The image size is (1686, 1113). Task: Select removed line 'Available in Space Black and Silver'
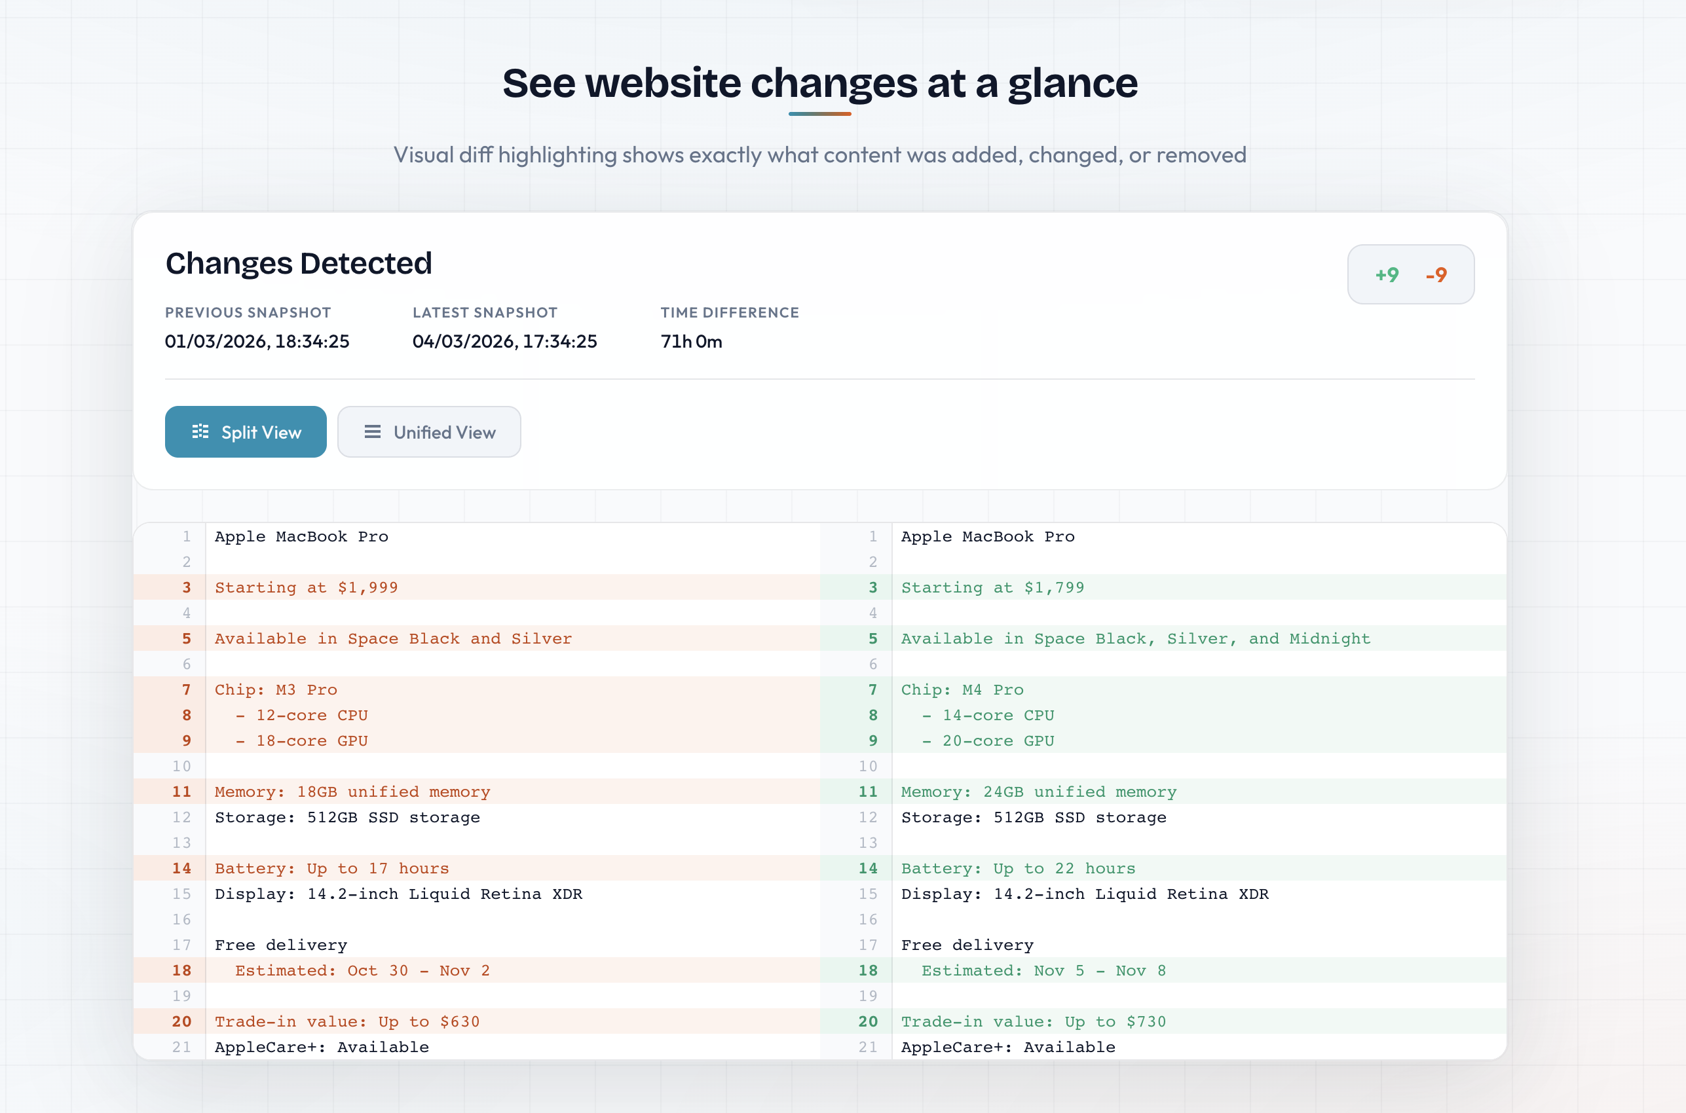[x=477, y=638]
